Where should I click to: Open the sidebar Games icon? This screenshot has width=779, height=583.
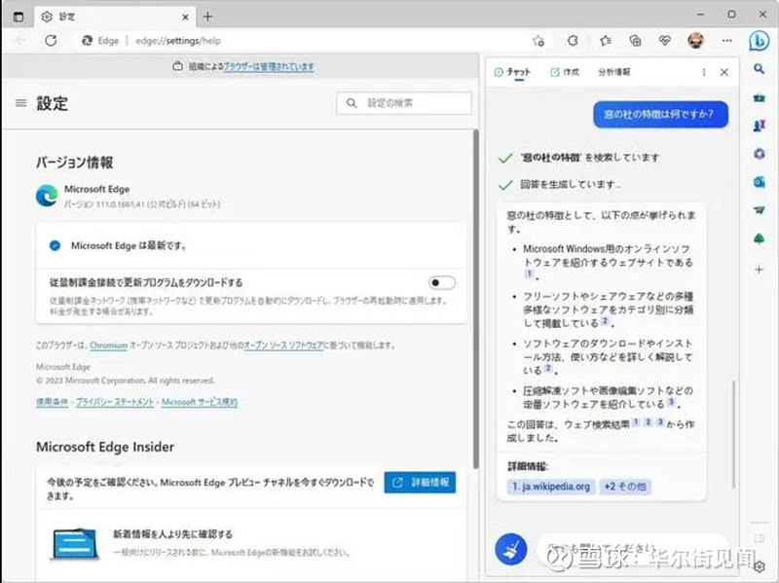coord(759,126)
